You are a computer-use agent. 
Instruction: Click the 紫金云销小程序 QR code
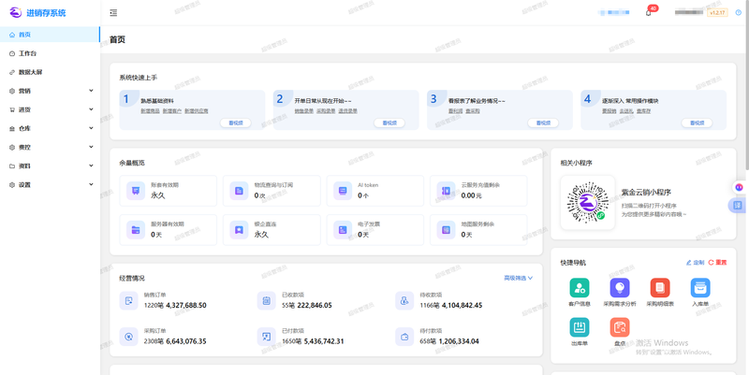(588, 202)
